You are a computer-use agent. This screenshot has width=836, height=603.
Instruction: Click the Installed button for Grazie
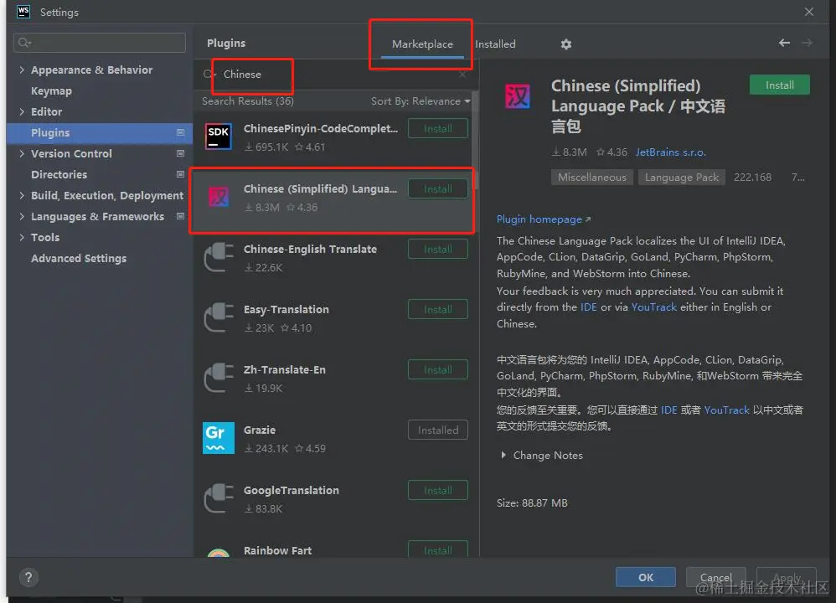tap(438, 430)
